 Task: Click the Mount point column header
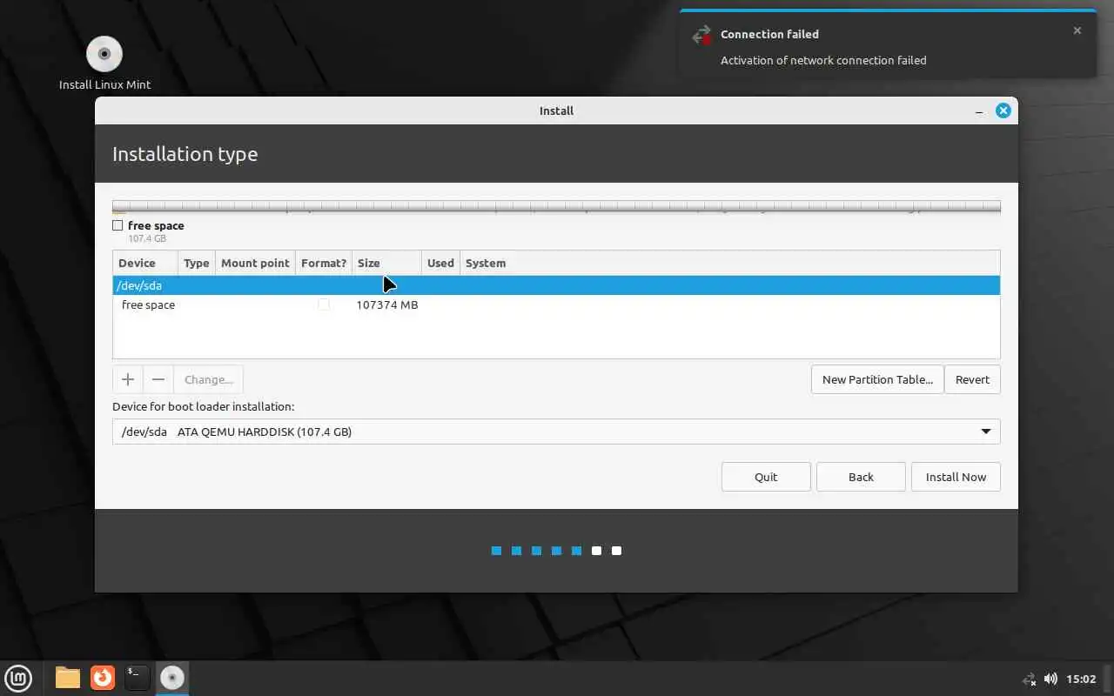255,263
